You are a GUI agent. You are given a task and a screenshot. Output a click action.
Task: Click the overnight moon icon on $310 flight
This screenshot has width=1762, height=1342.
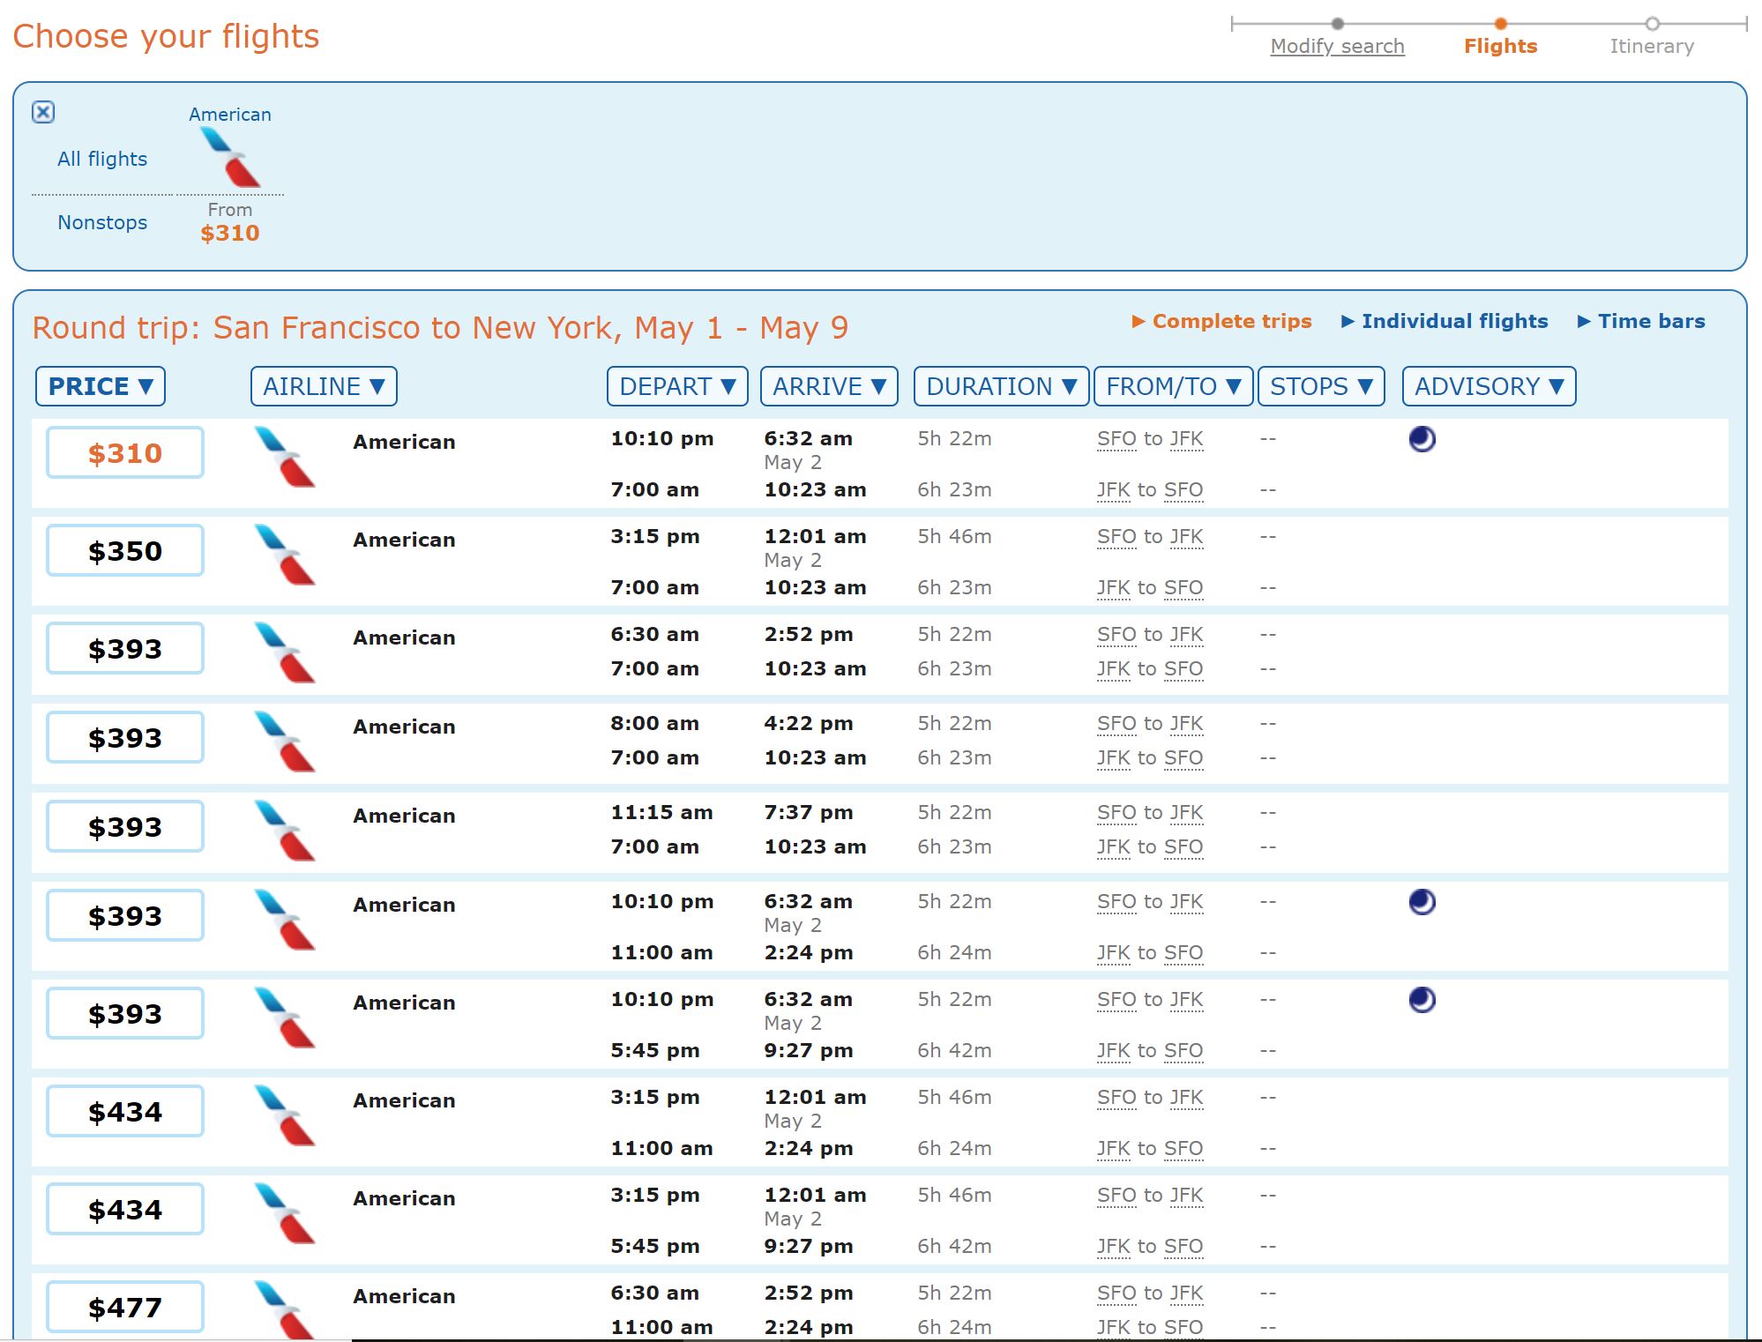click(1422, 439)
